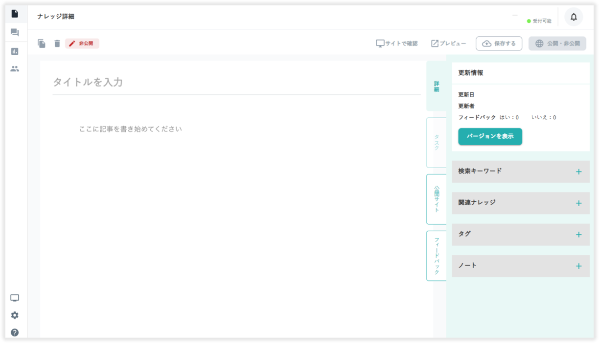Expand the 検索キーワード section
This screenshot has height=343, width=599.
(x=578, y=171)
